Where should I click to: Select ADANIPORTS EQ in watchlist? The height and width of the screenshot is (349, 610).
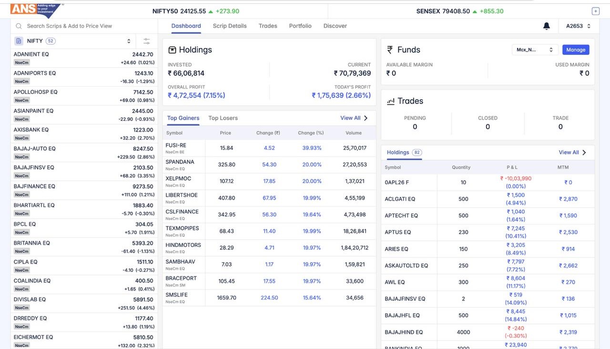[x=84, y=77]
